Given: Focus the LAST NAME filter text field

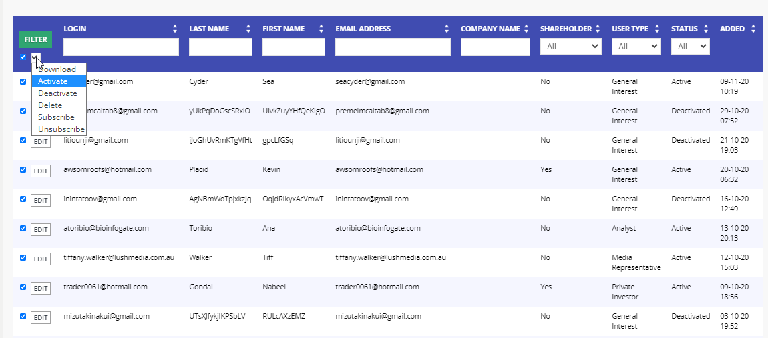Looking at the screenshot, I should (220, 47).
